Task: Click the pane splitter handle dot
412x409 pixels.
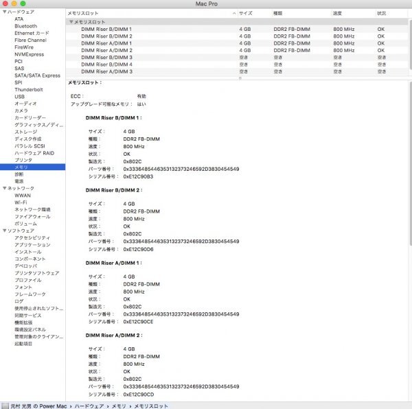Action: pyautogui.click(x=240, y=78)
